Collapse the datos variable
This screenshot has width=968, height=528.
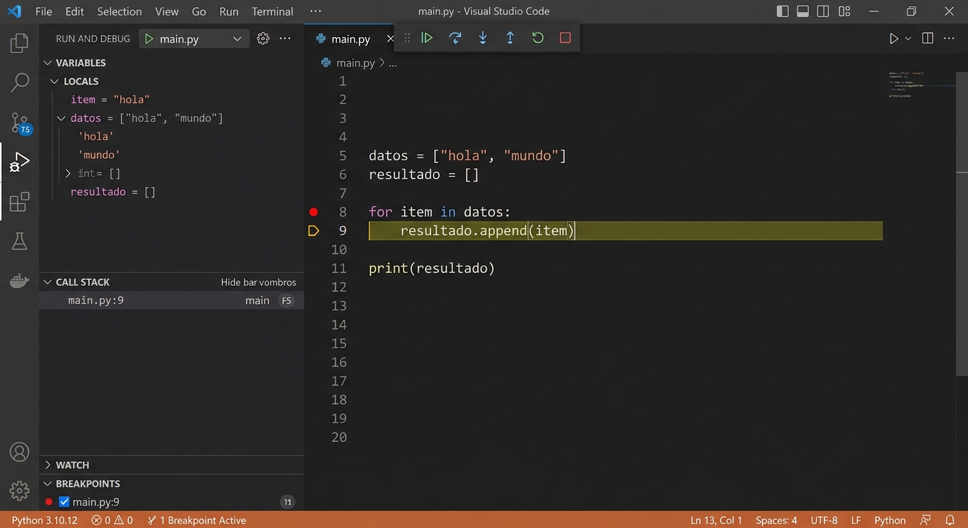(61, 118)
